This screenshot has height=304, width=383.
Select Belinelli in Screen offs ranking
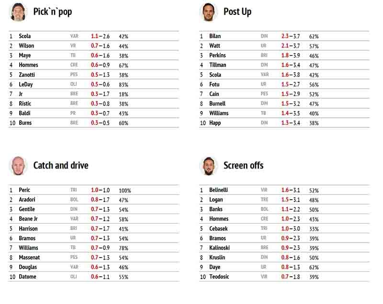218,190
